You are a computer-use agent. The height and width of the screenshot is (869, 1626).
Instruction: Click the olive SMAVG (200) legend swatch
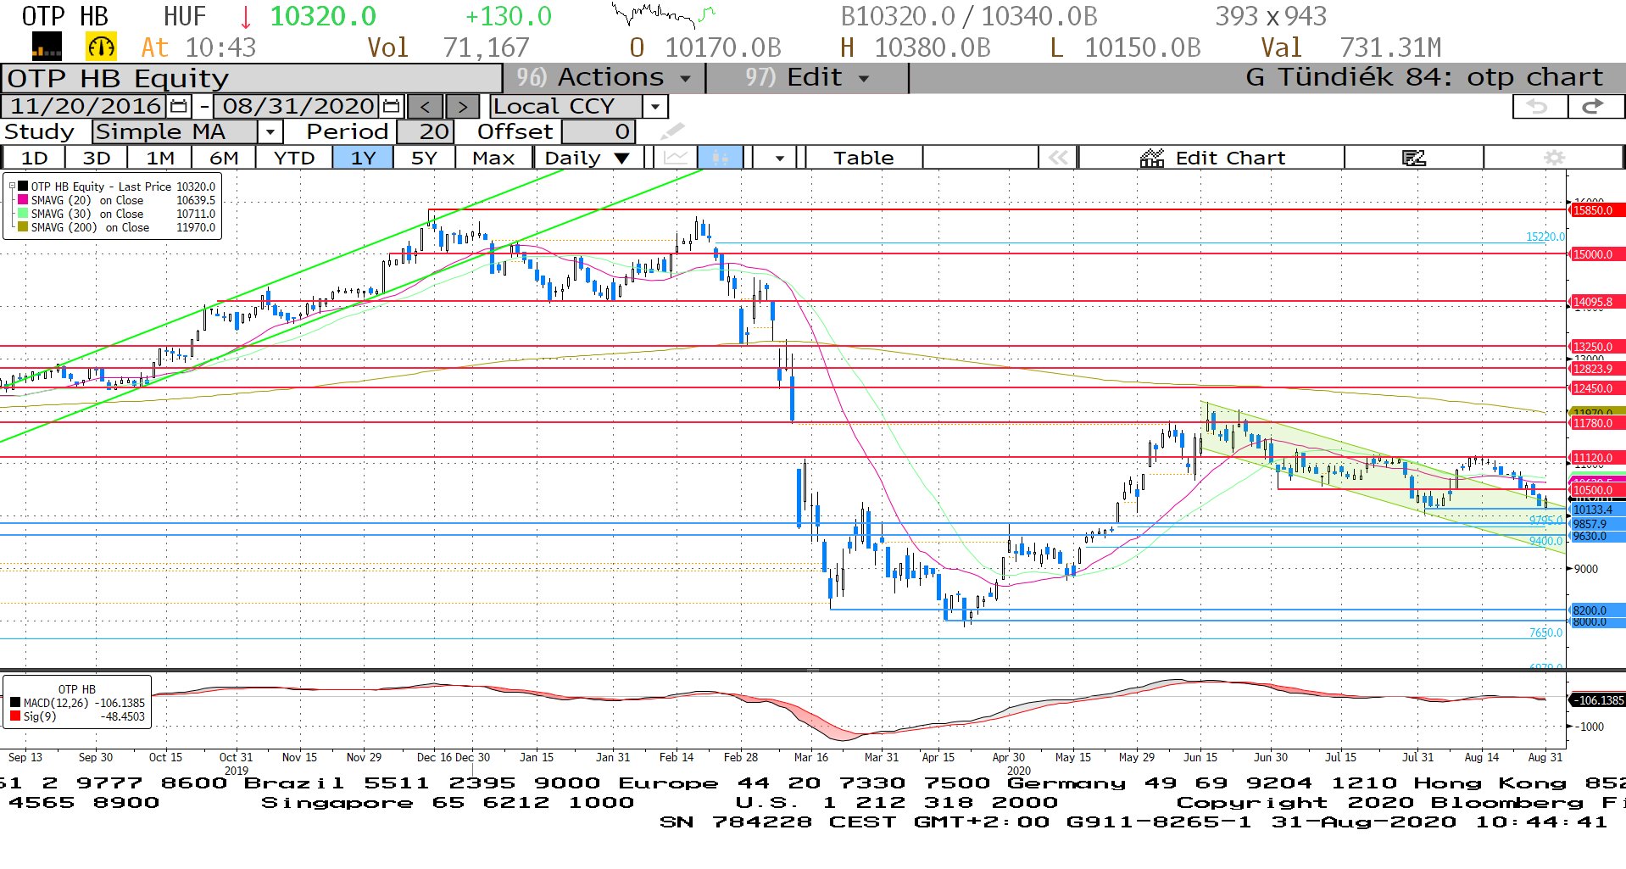23,227
